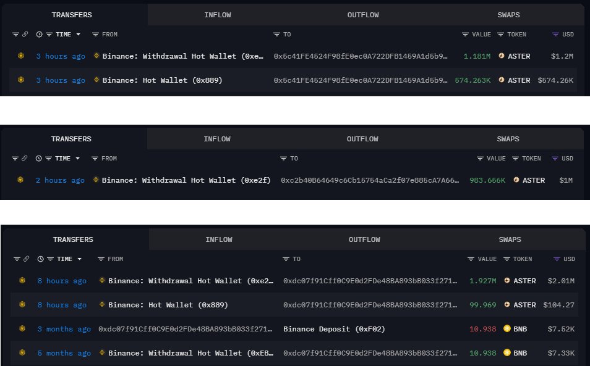Click BNB coin icon on the $7.52K row
The width and height of the screenshot is (590, 366).
pyautogui.click(x=507, y=328)
